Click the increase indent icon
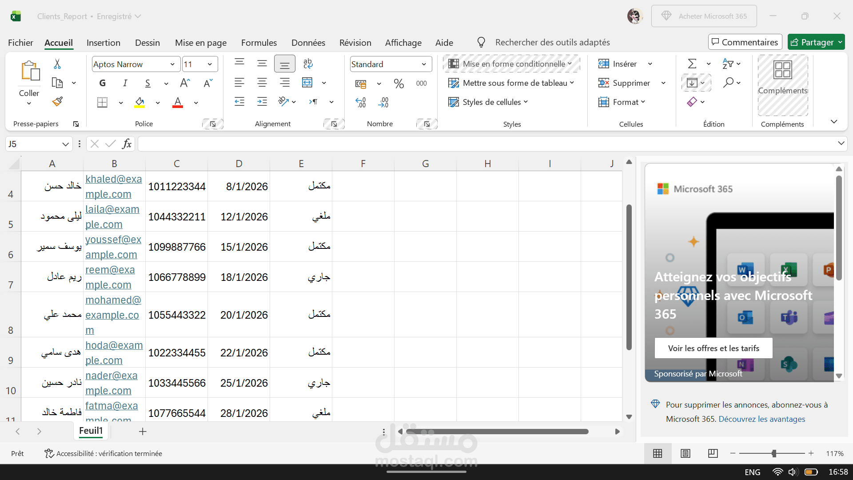The height and width of the screenshot is (480, 853). (262, 102)
